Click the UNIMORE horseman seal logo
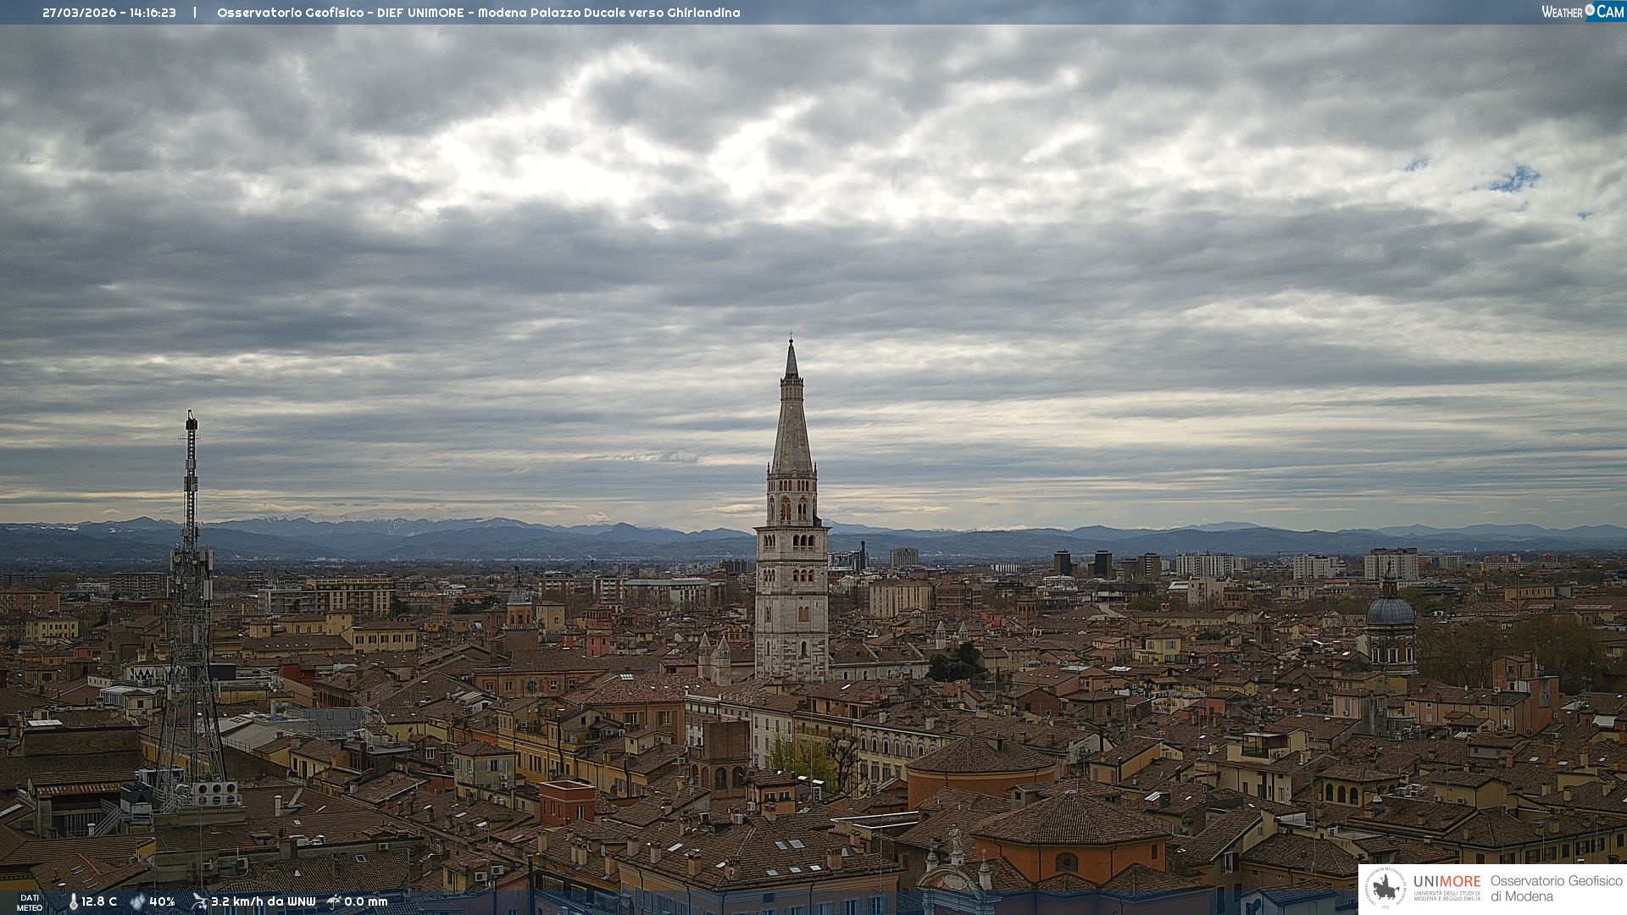Screen dimensions: 1627x915 click(1385, 889)
